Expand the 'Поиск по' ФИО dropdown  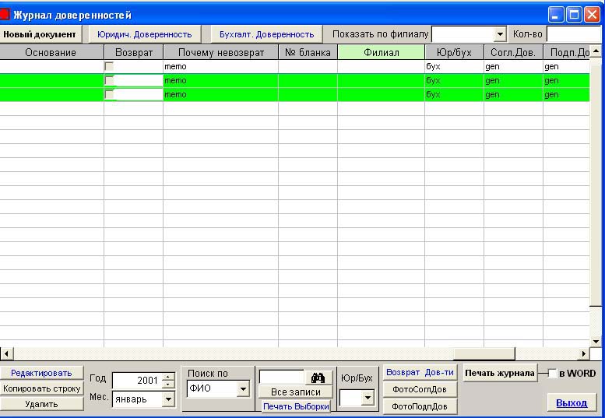[x=243, y=389]
